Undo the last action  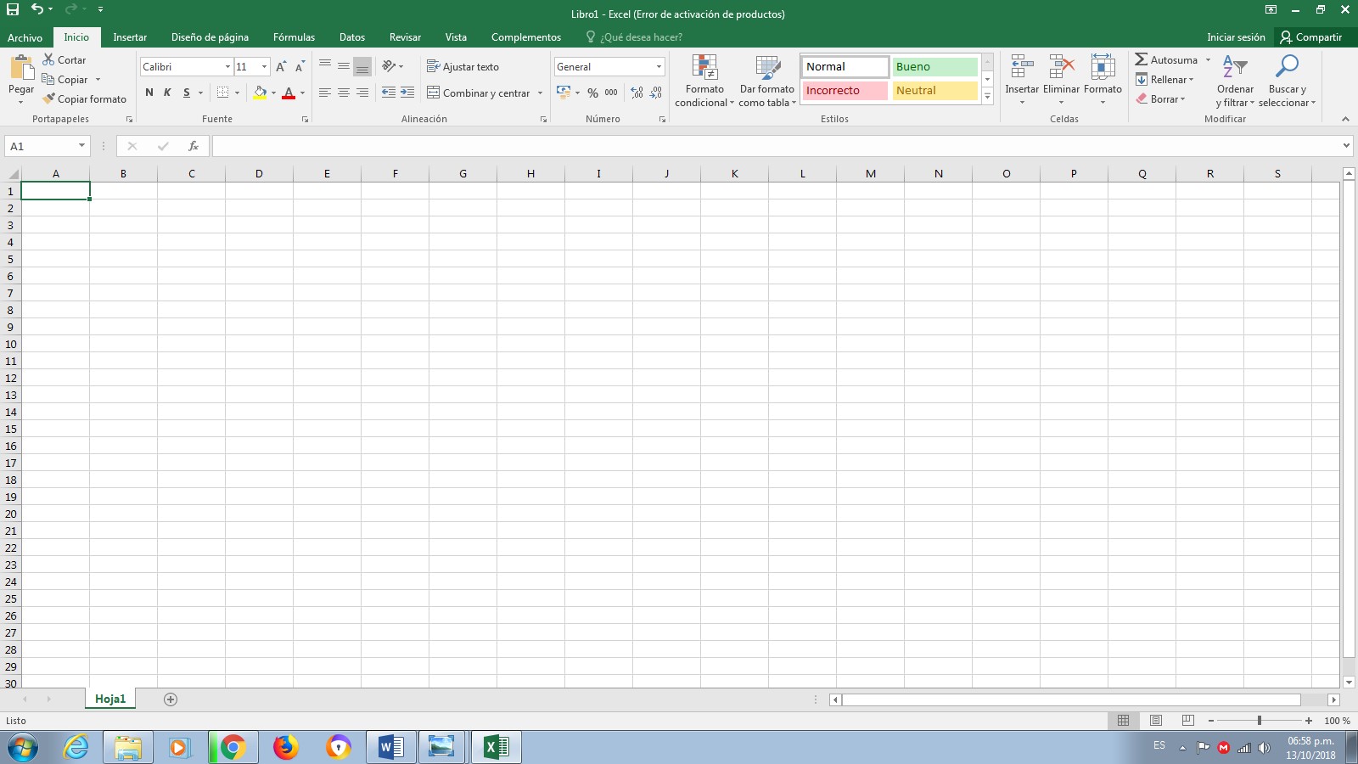[36, 9]
